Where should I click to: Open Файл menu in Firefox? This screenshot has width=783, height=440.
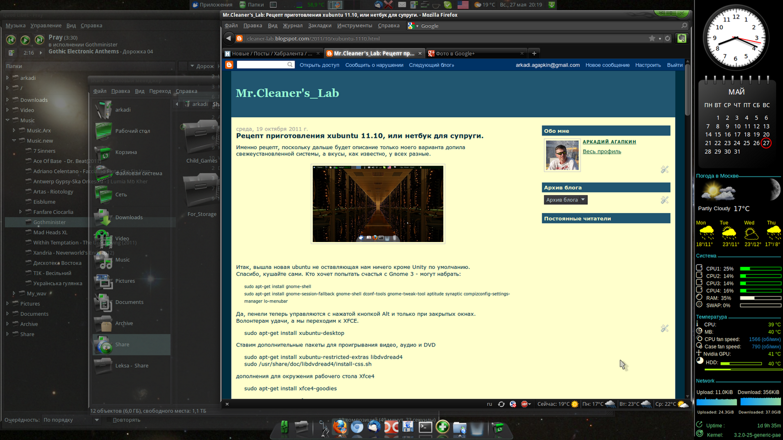tap(231, 26)
